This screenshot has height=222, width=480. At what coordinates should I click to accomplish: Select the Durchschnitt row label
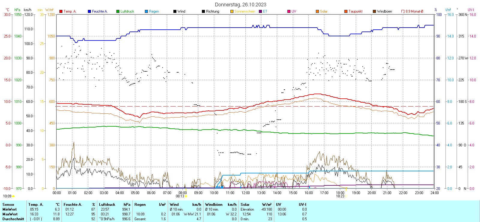tap(13, 219)
